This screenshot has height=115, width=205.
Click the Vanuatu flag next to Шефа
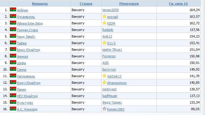click(13, 62)
